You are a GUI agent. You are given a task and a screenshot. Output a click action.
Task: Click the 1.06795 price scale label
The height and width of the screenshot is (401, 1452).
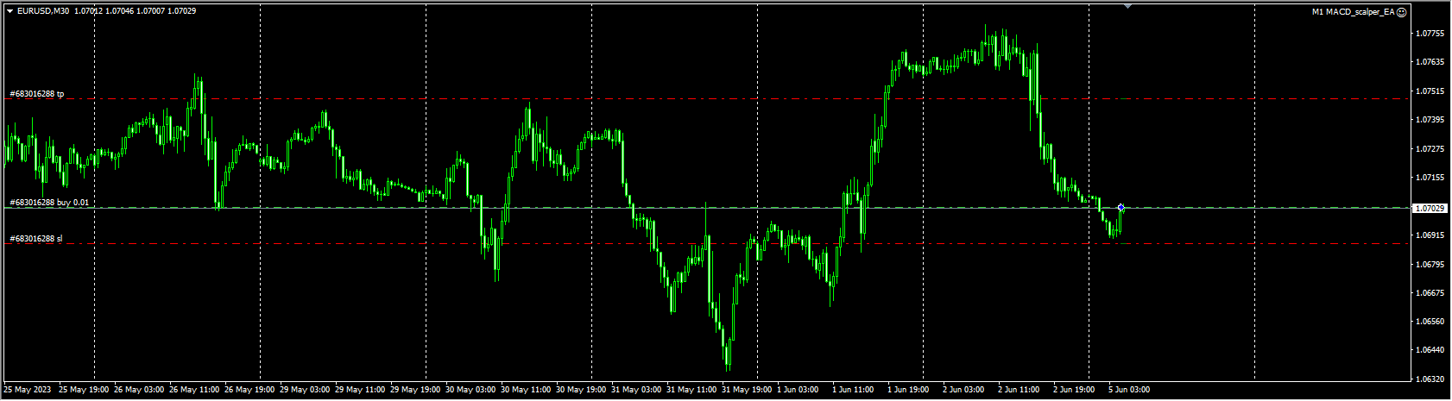coord(1430,264)
